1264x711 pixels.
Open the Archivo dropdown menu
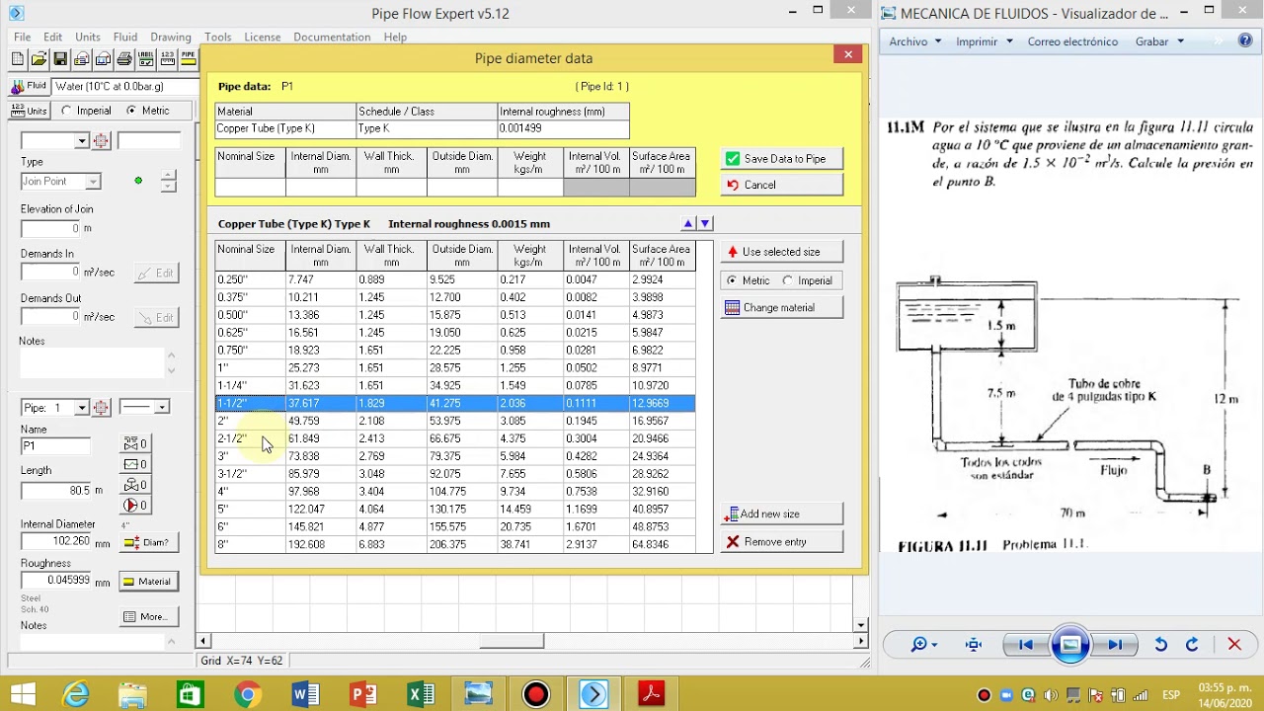point(915,41)
